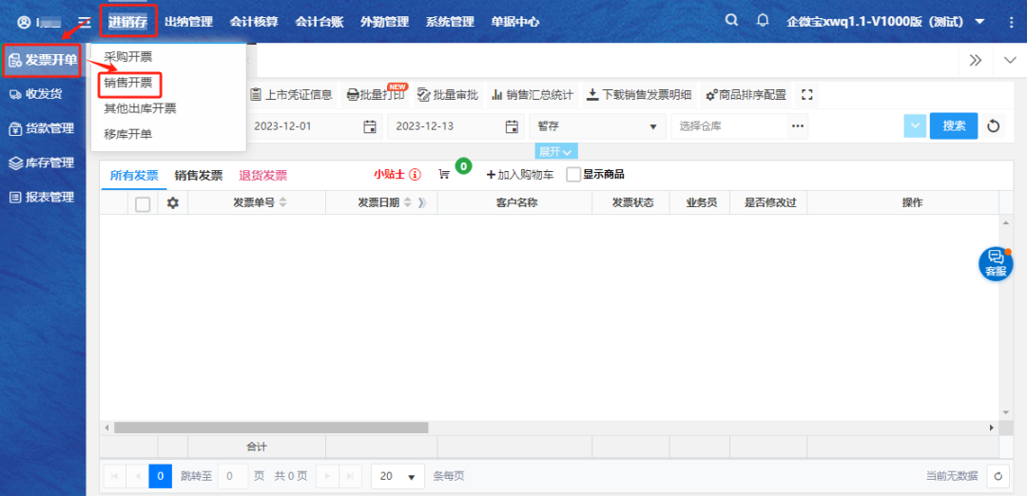1027x496 pixels.
Task: Enable the 显示商品 checkbox
Action: [573, 175]
